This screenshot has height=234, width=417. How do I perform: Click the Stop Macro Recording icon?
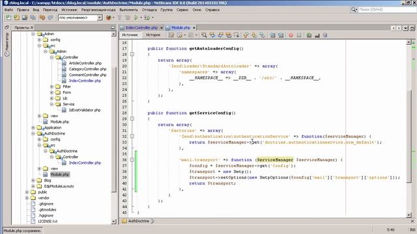(x=299, y=35)
